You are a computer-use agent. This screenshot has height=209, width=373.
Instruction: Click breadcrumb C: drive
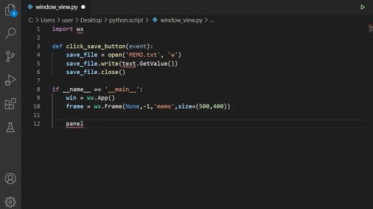[x=31, y=20]
